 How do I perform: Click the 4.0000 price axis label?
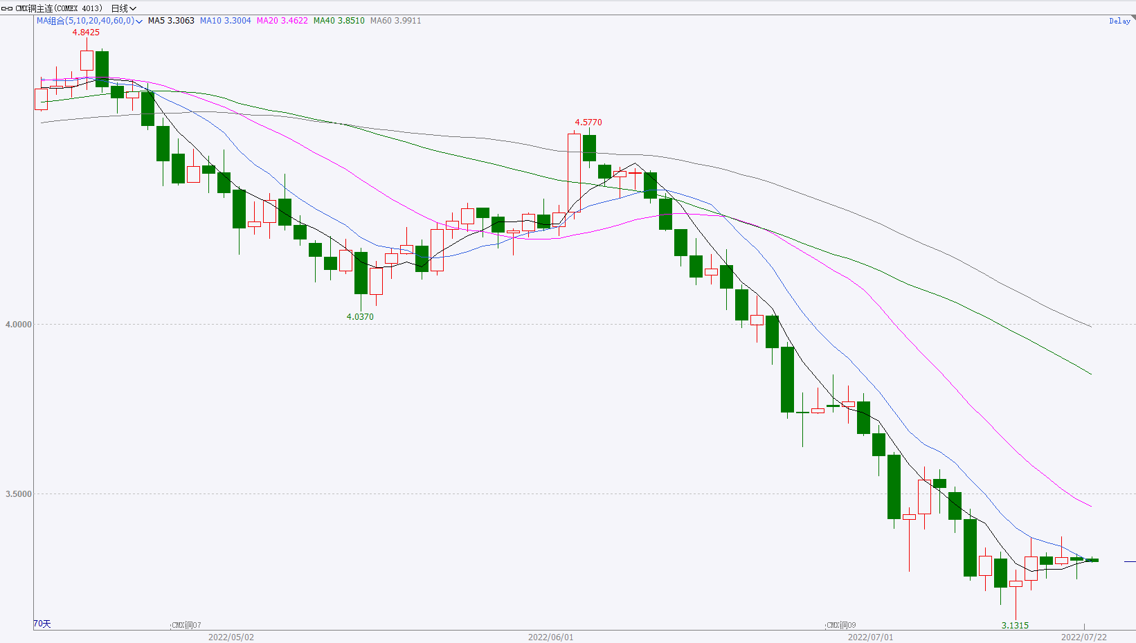pyautogui.click(x=19, y=325)
